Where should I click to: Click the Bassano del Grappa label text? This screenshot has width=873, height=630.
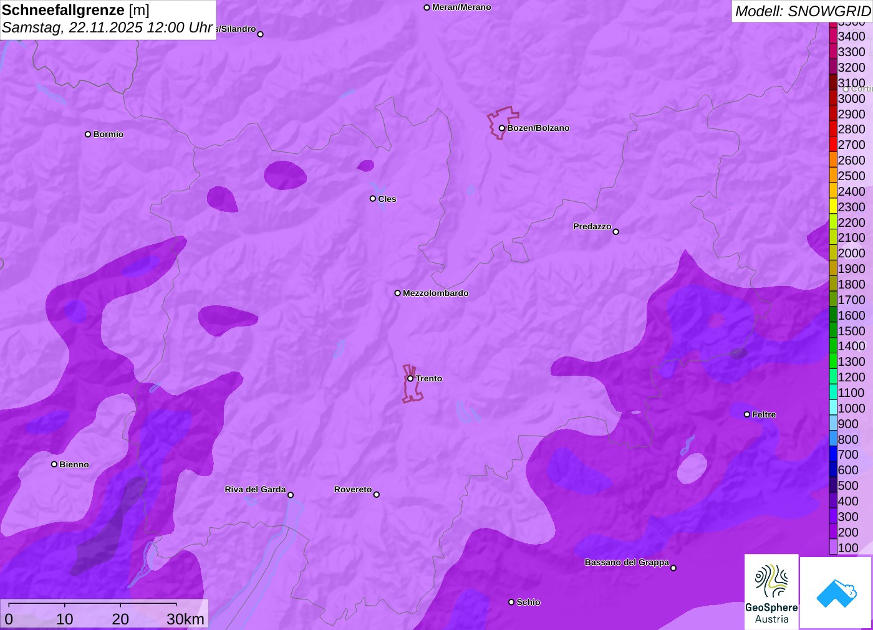[x=627, y=562]
